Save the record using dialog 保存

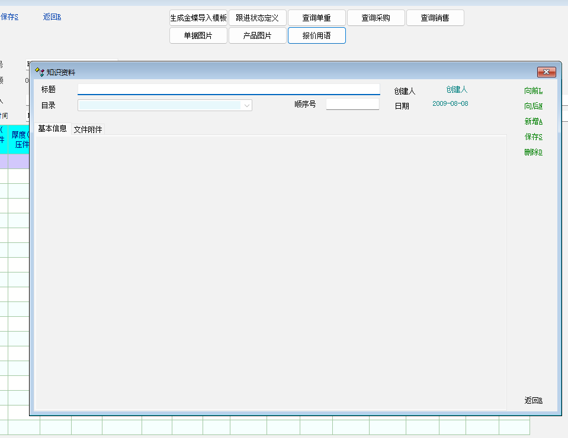point(533,137)
